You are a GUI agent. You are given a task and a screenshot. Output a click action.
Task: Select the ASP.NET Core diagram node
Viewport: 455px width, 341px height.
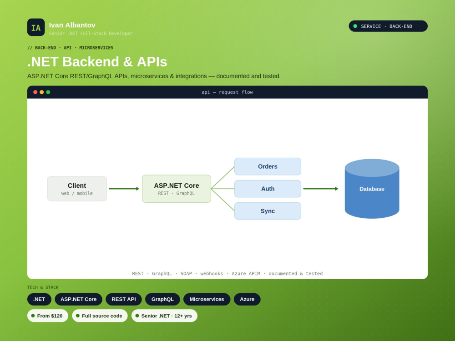(x=177, y=189)
